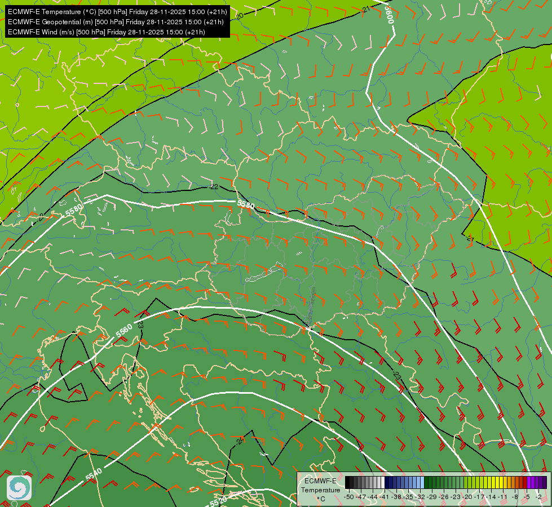552x507 pixels.
Task: Click the 5520 geopotential contour label
Action: pos(218,501)
